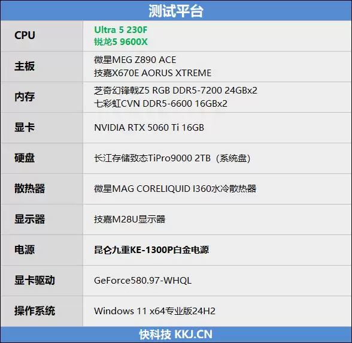Select the '操作系统' row label
Image resolution: width=352 pixels, height=343 pixels.
(x=35, y=311)
